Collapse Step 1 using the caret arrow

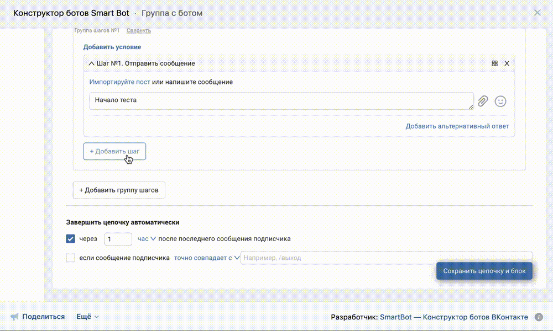coord(91,63)
